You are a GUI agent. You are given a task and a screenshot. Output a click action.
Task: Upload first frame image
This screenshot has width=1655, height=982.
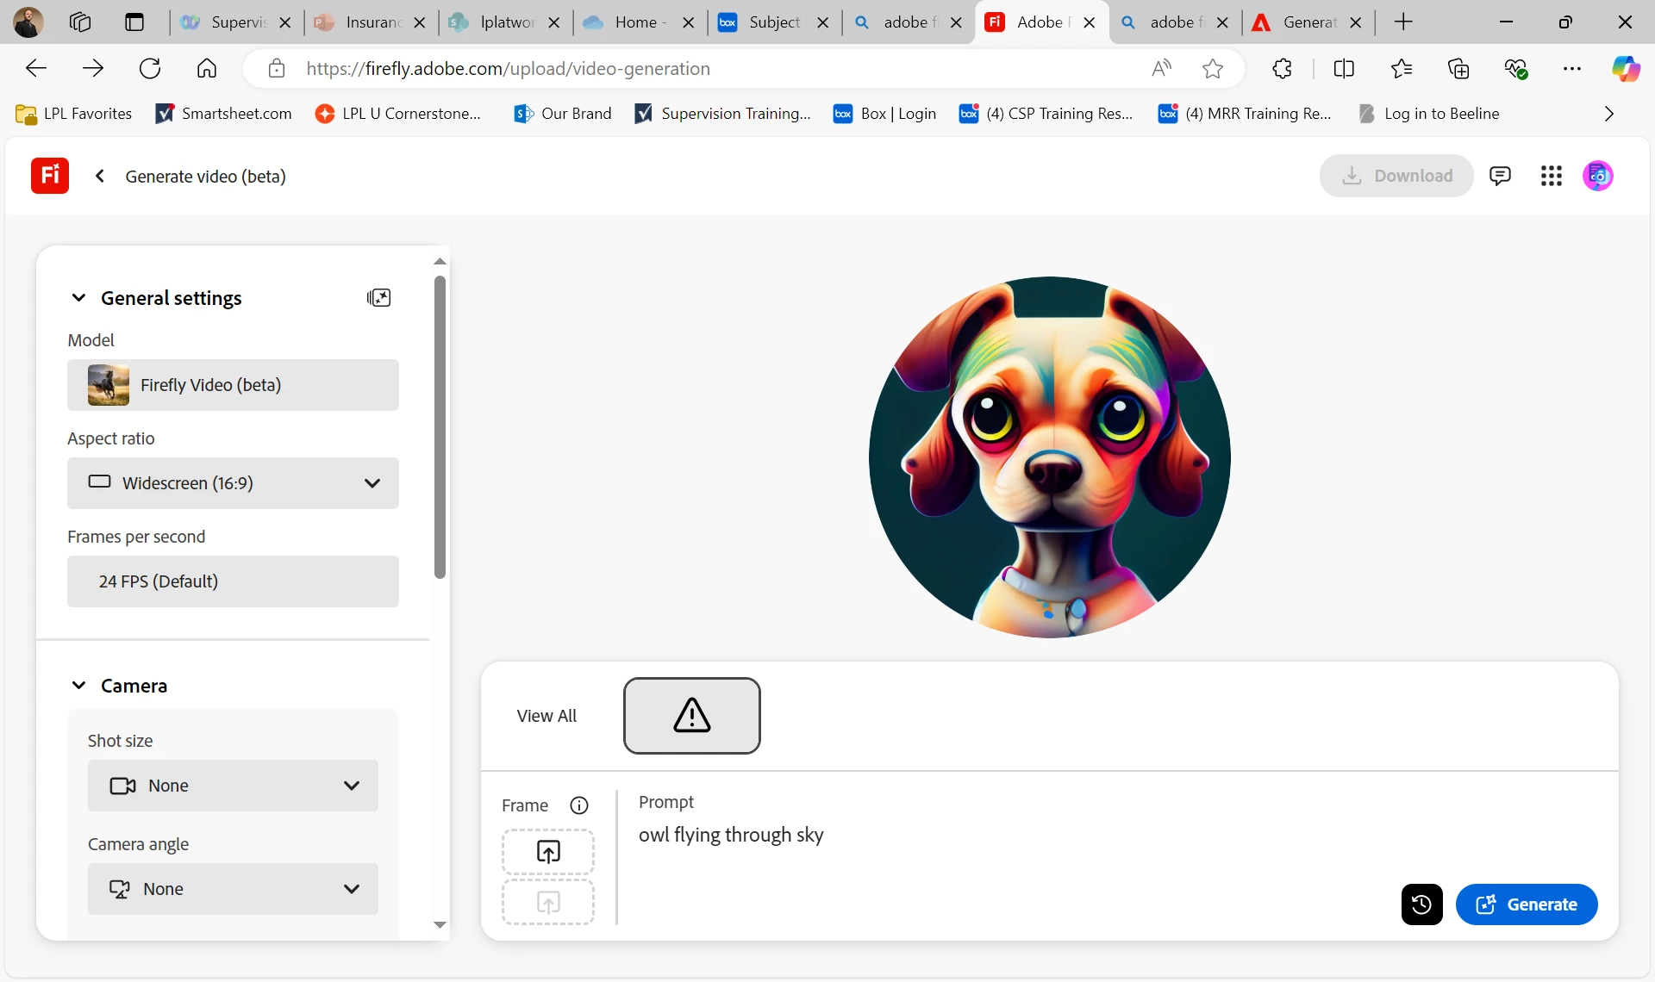click(x=548, y=852)
